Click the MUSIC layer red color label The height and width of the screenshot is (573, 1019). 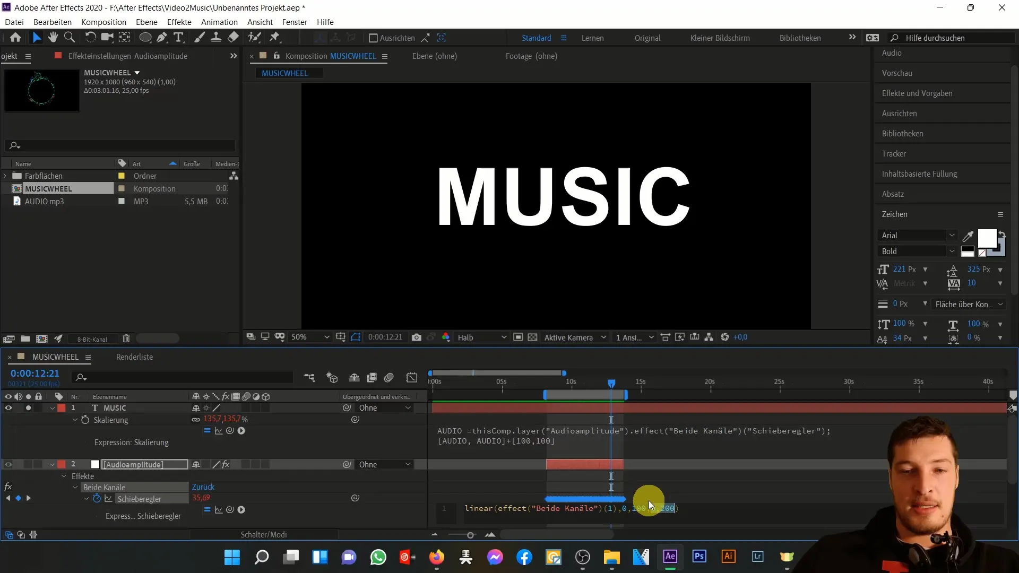pyautogui.click(x=62, y=408)
